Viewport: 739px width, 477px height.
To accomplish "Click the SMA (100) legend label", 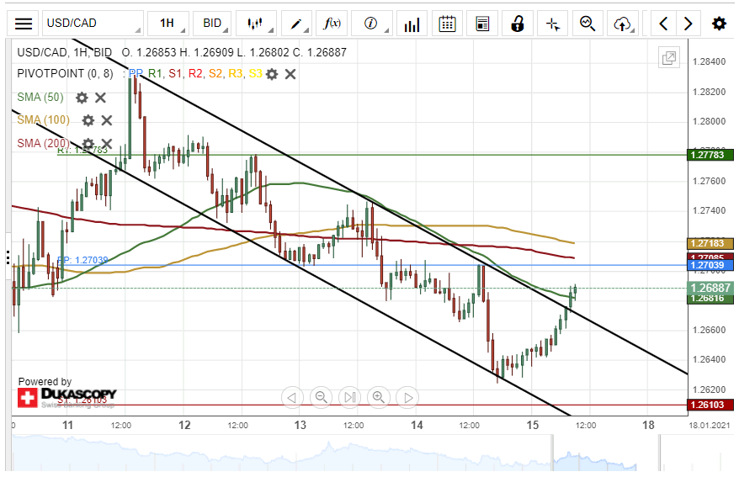I will coord(44,120).
